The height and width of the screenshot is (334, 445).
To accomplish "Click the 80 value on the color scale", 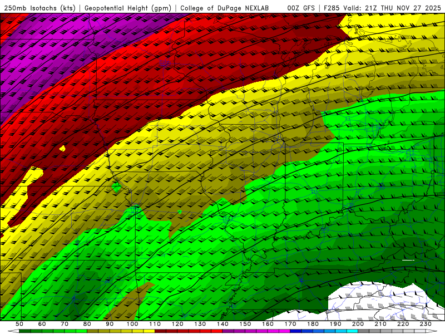I will click(87, 324).
